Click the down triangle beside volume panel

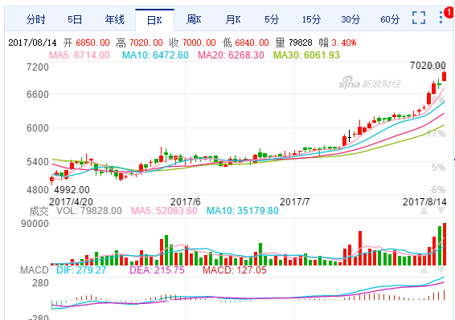click(441, 211)
